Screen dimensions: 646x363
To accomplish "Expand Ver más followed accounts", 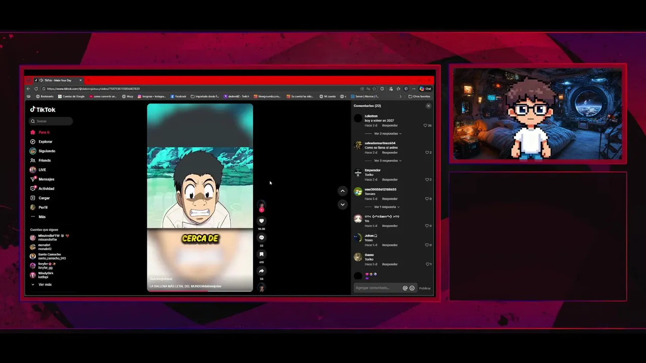I will point(41,284).
